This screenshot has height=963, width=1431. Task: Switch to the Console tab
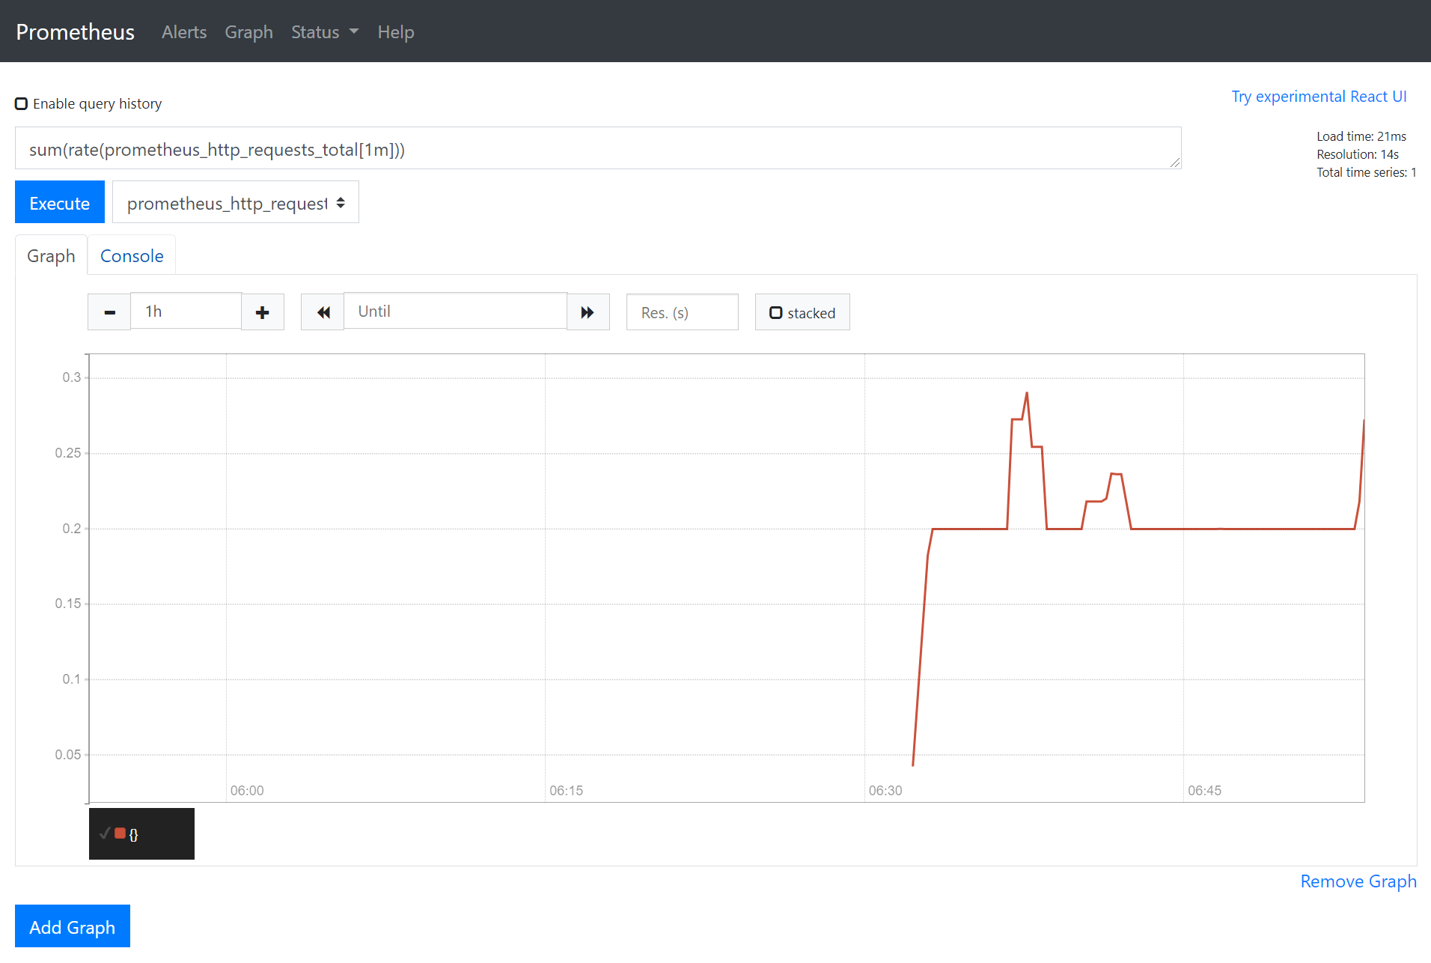coord(132,255)
